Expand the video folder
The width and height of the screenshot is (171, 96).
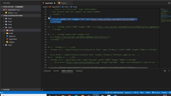pos(5,33)
